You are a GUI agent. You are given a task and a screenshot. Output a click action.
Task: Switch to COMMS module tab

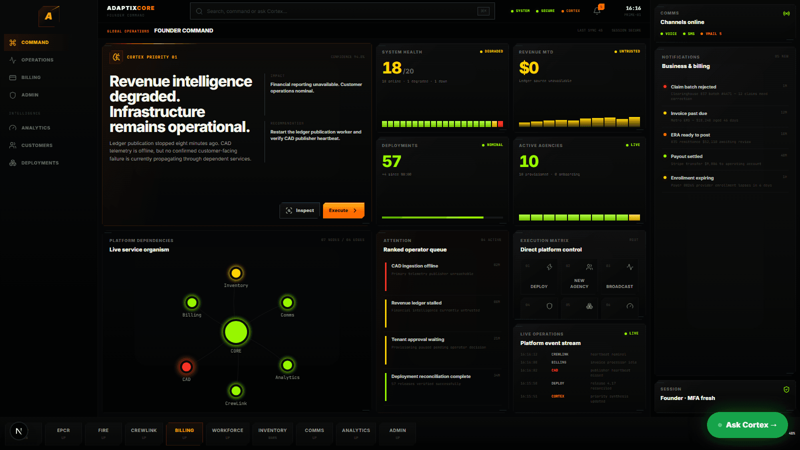[314, 433]
